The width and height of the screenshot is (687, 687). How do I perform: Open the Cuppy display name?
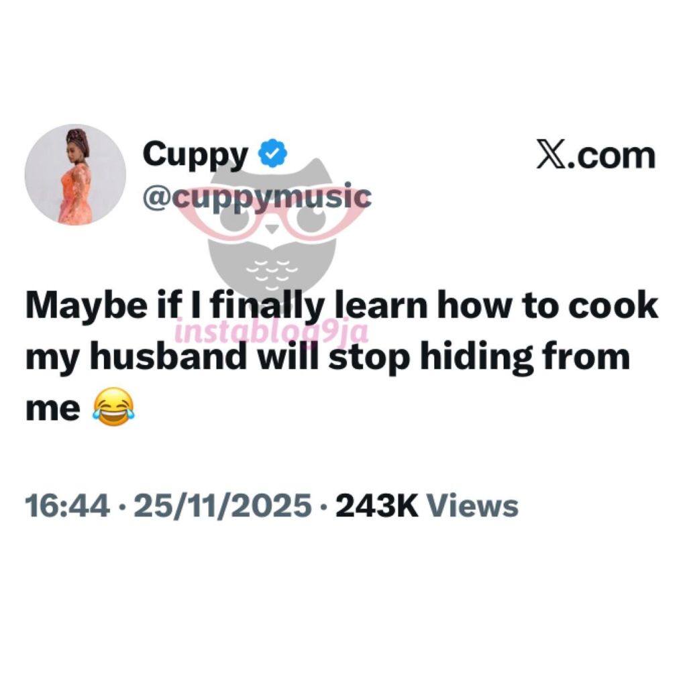[195, 156]
